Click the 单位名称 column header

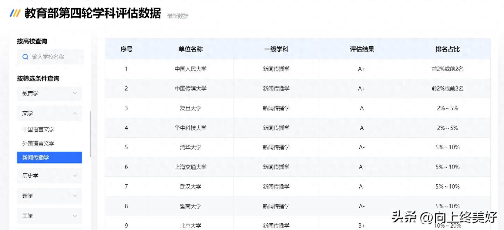pos(190,49)
